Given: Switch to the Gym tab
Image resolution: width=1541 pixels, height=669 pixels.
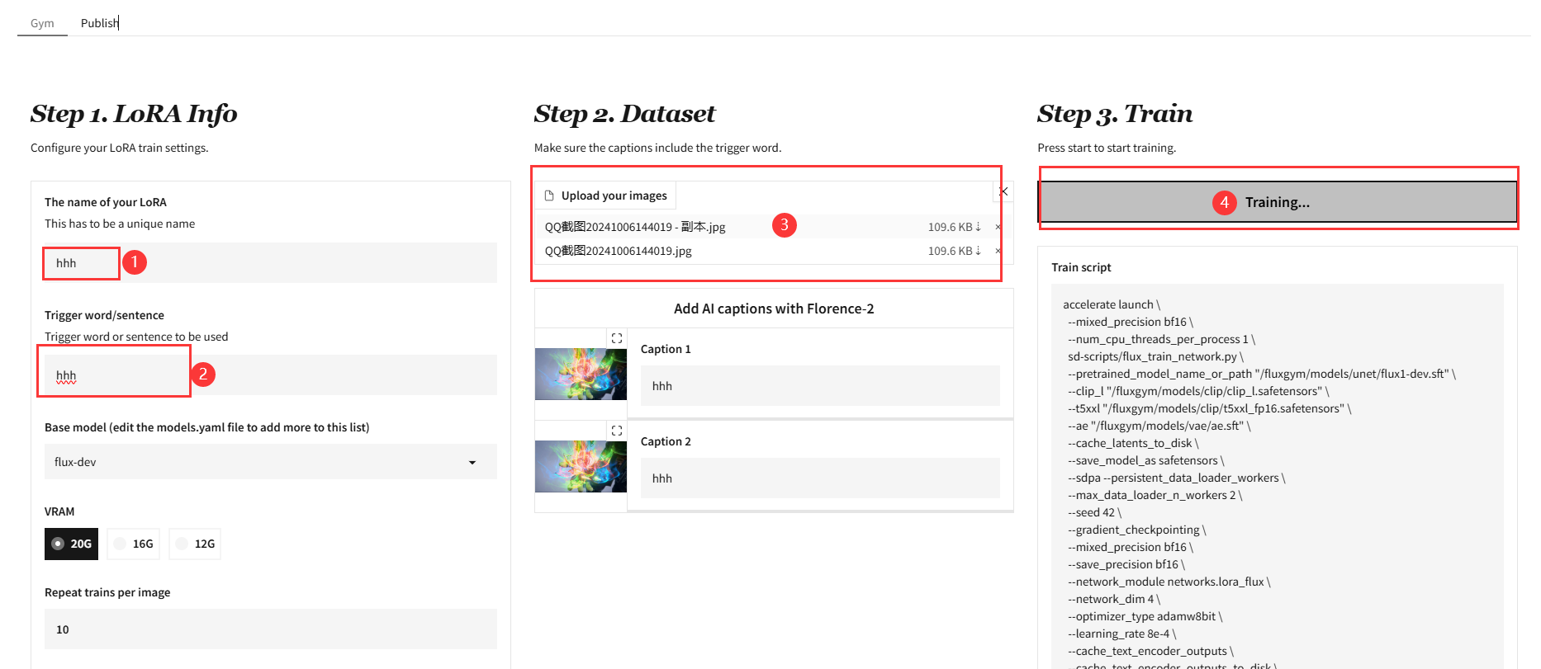Looking at the screenshot, I should tap(42, 23).
